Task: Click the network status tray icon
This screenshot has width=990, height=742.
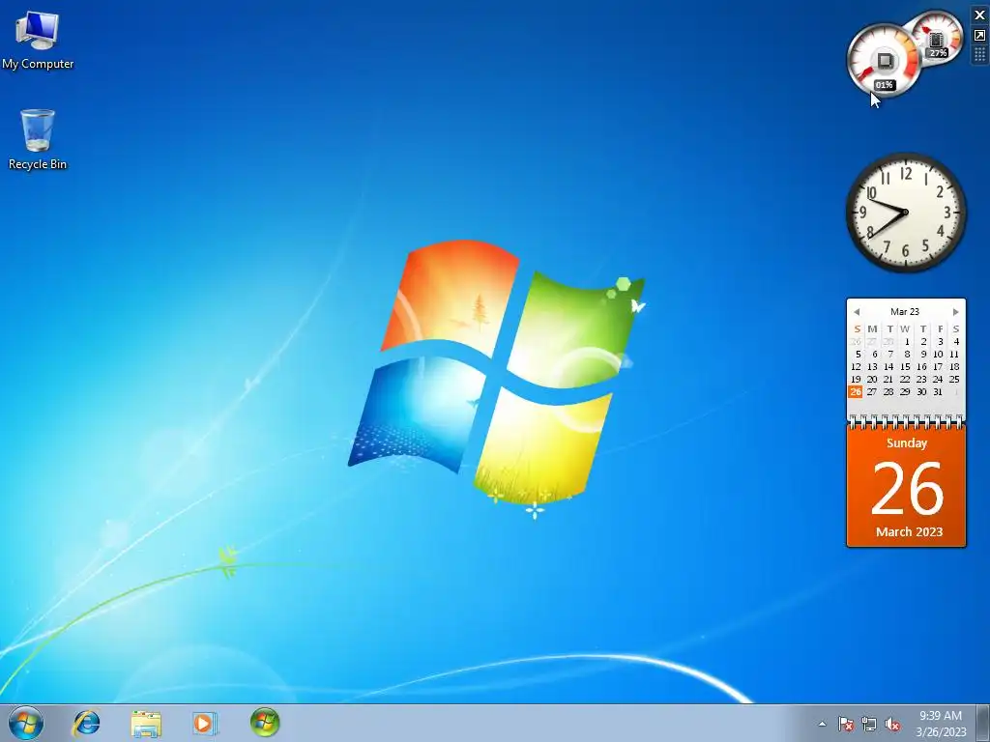Action: pos(869,724)
